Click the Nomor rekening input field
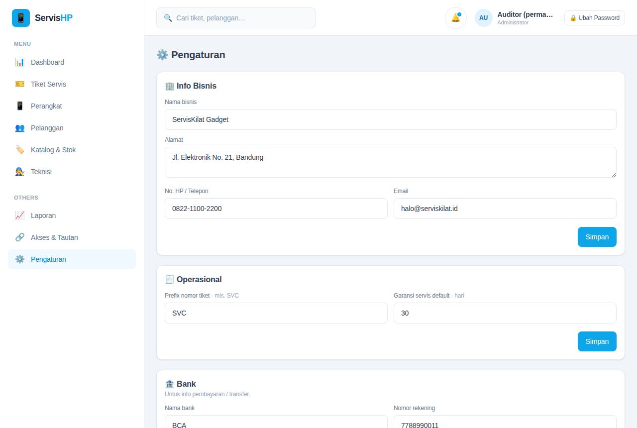Image resolution: width=637 pixels, height=428 pixels. (505, 422)
